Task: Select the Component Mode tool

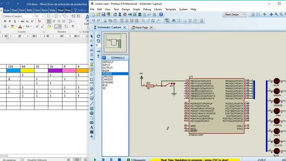Action: click(92, 41)
